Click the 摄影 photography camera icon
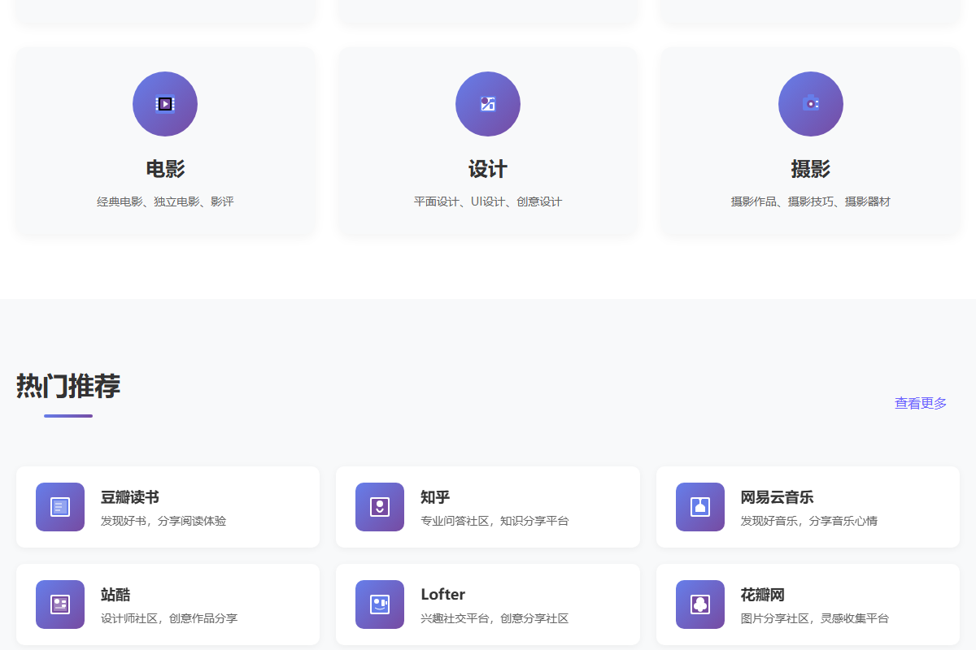This screenshot has width=976, height=650. click(810, 104)
